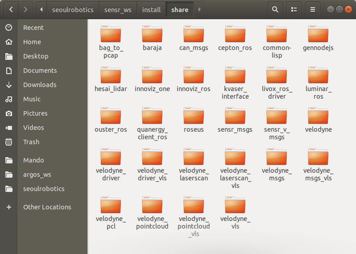Open Videos in the sidebar

(x=44, y=128)
